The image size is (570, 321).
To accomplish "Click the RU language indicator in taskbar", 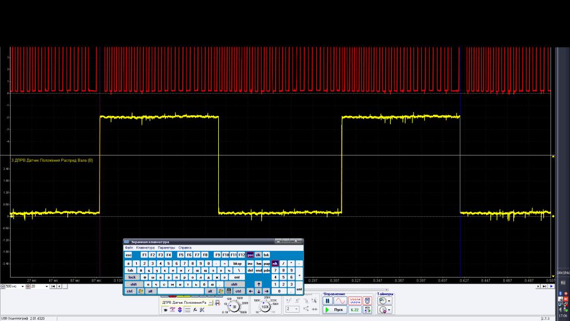I will (x=563, y=283).
